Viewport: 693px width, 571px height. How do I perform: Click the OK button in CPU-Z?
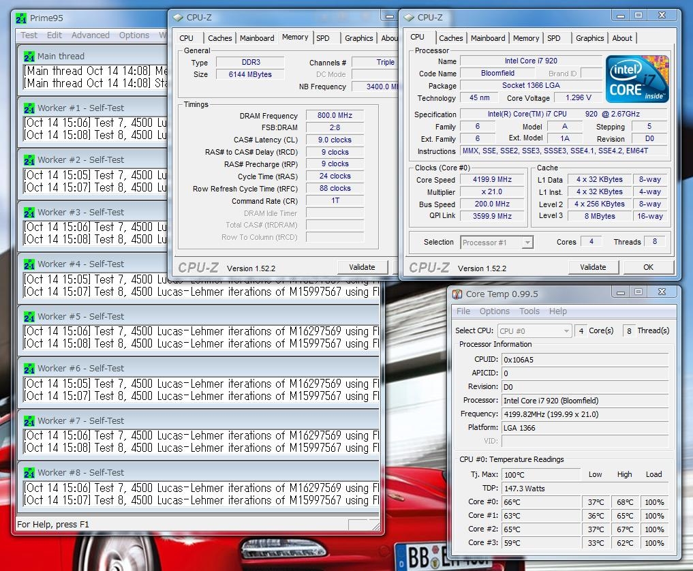(648, 267)
